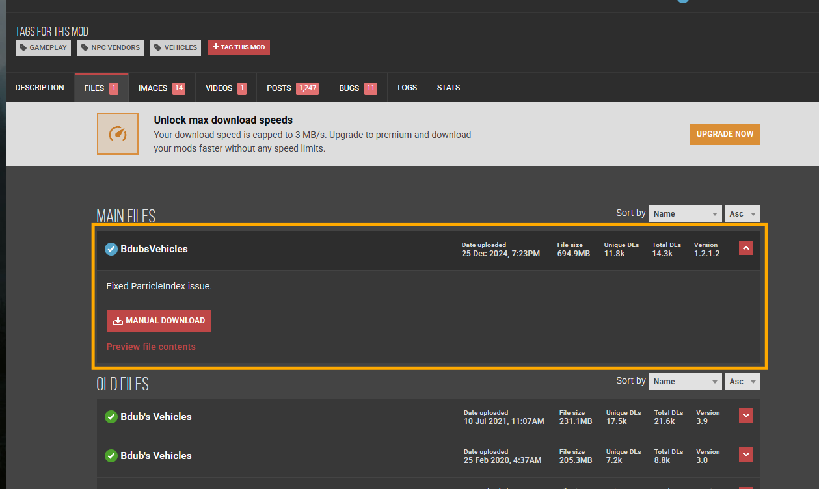Open Main Files Asc order dropdown
The image size is (819, 489).
point(742,213)
